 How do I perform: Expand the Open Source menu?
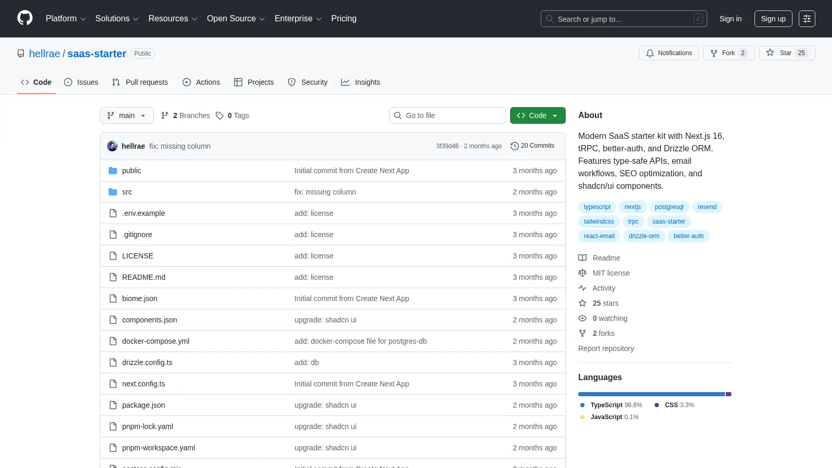click(236, 19)
